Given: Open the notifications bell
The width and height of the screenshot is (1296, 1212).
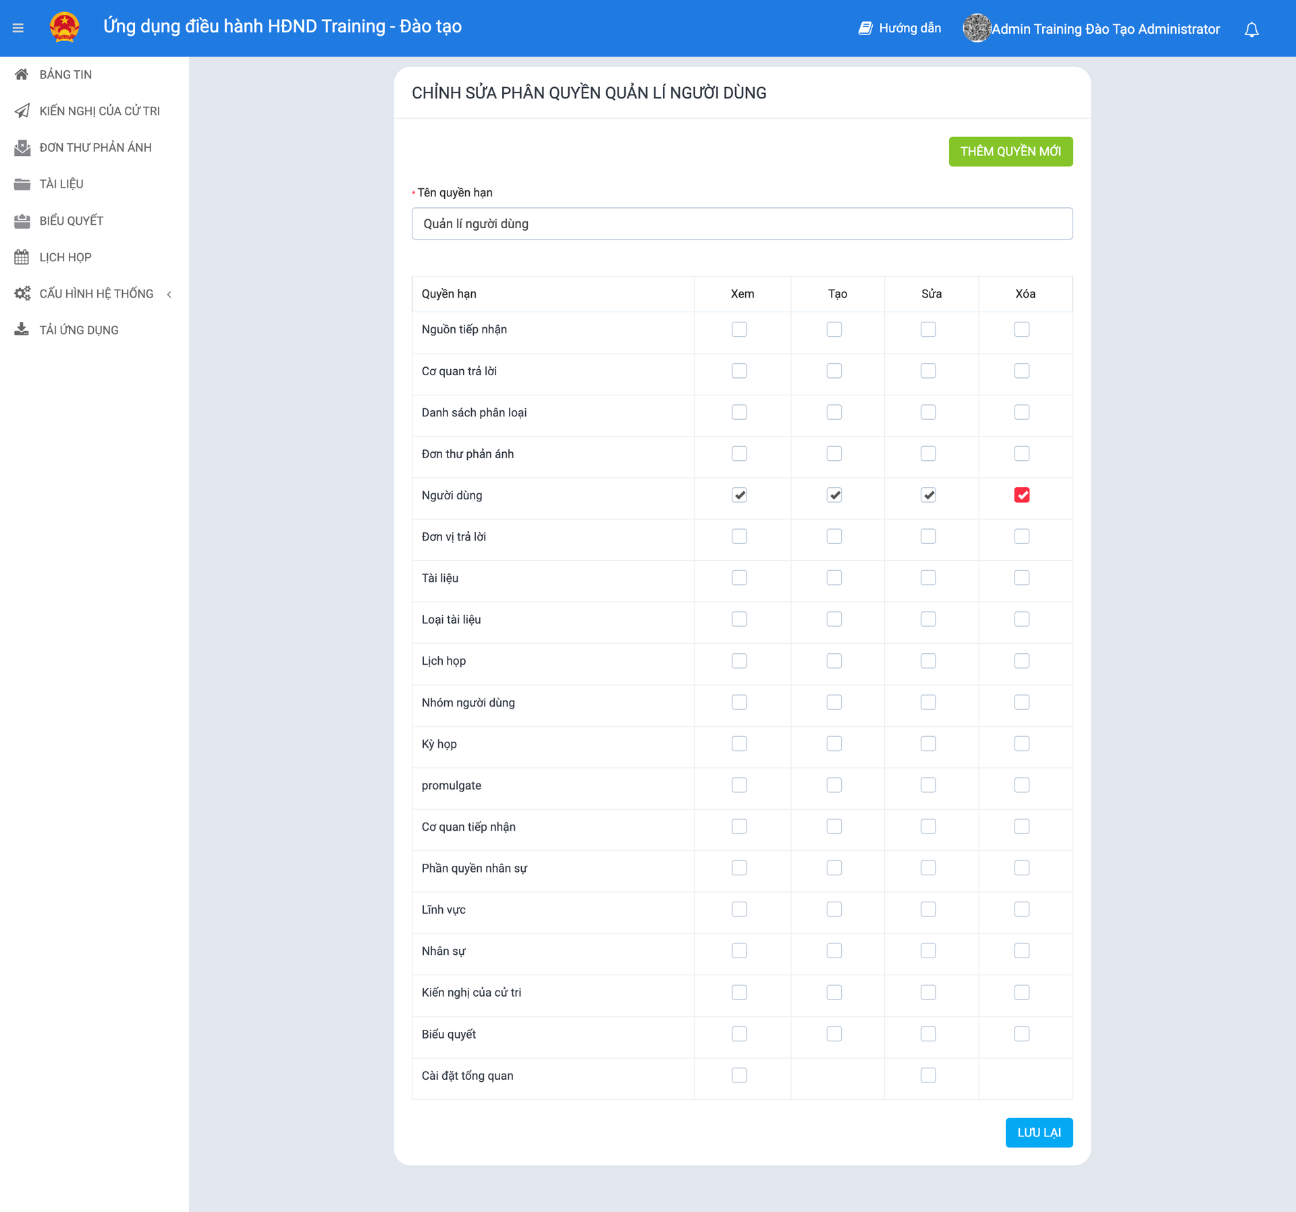Looking at the screenshot, I should [x=1251, y=30].
